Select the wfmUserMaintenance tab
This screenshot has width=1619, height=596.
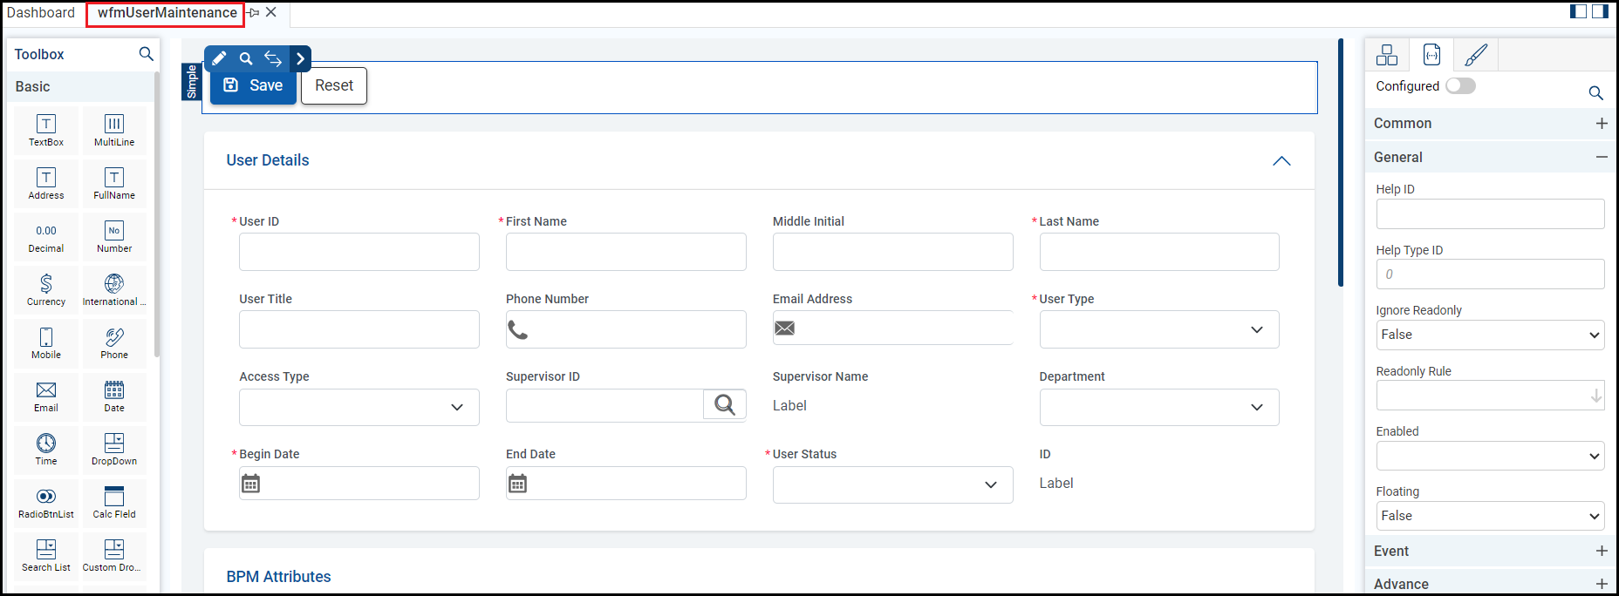click(x=167, y=13)
